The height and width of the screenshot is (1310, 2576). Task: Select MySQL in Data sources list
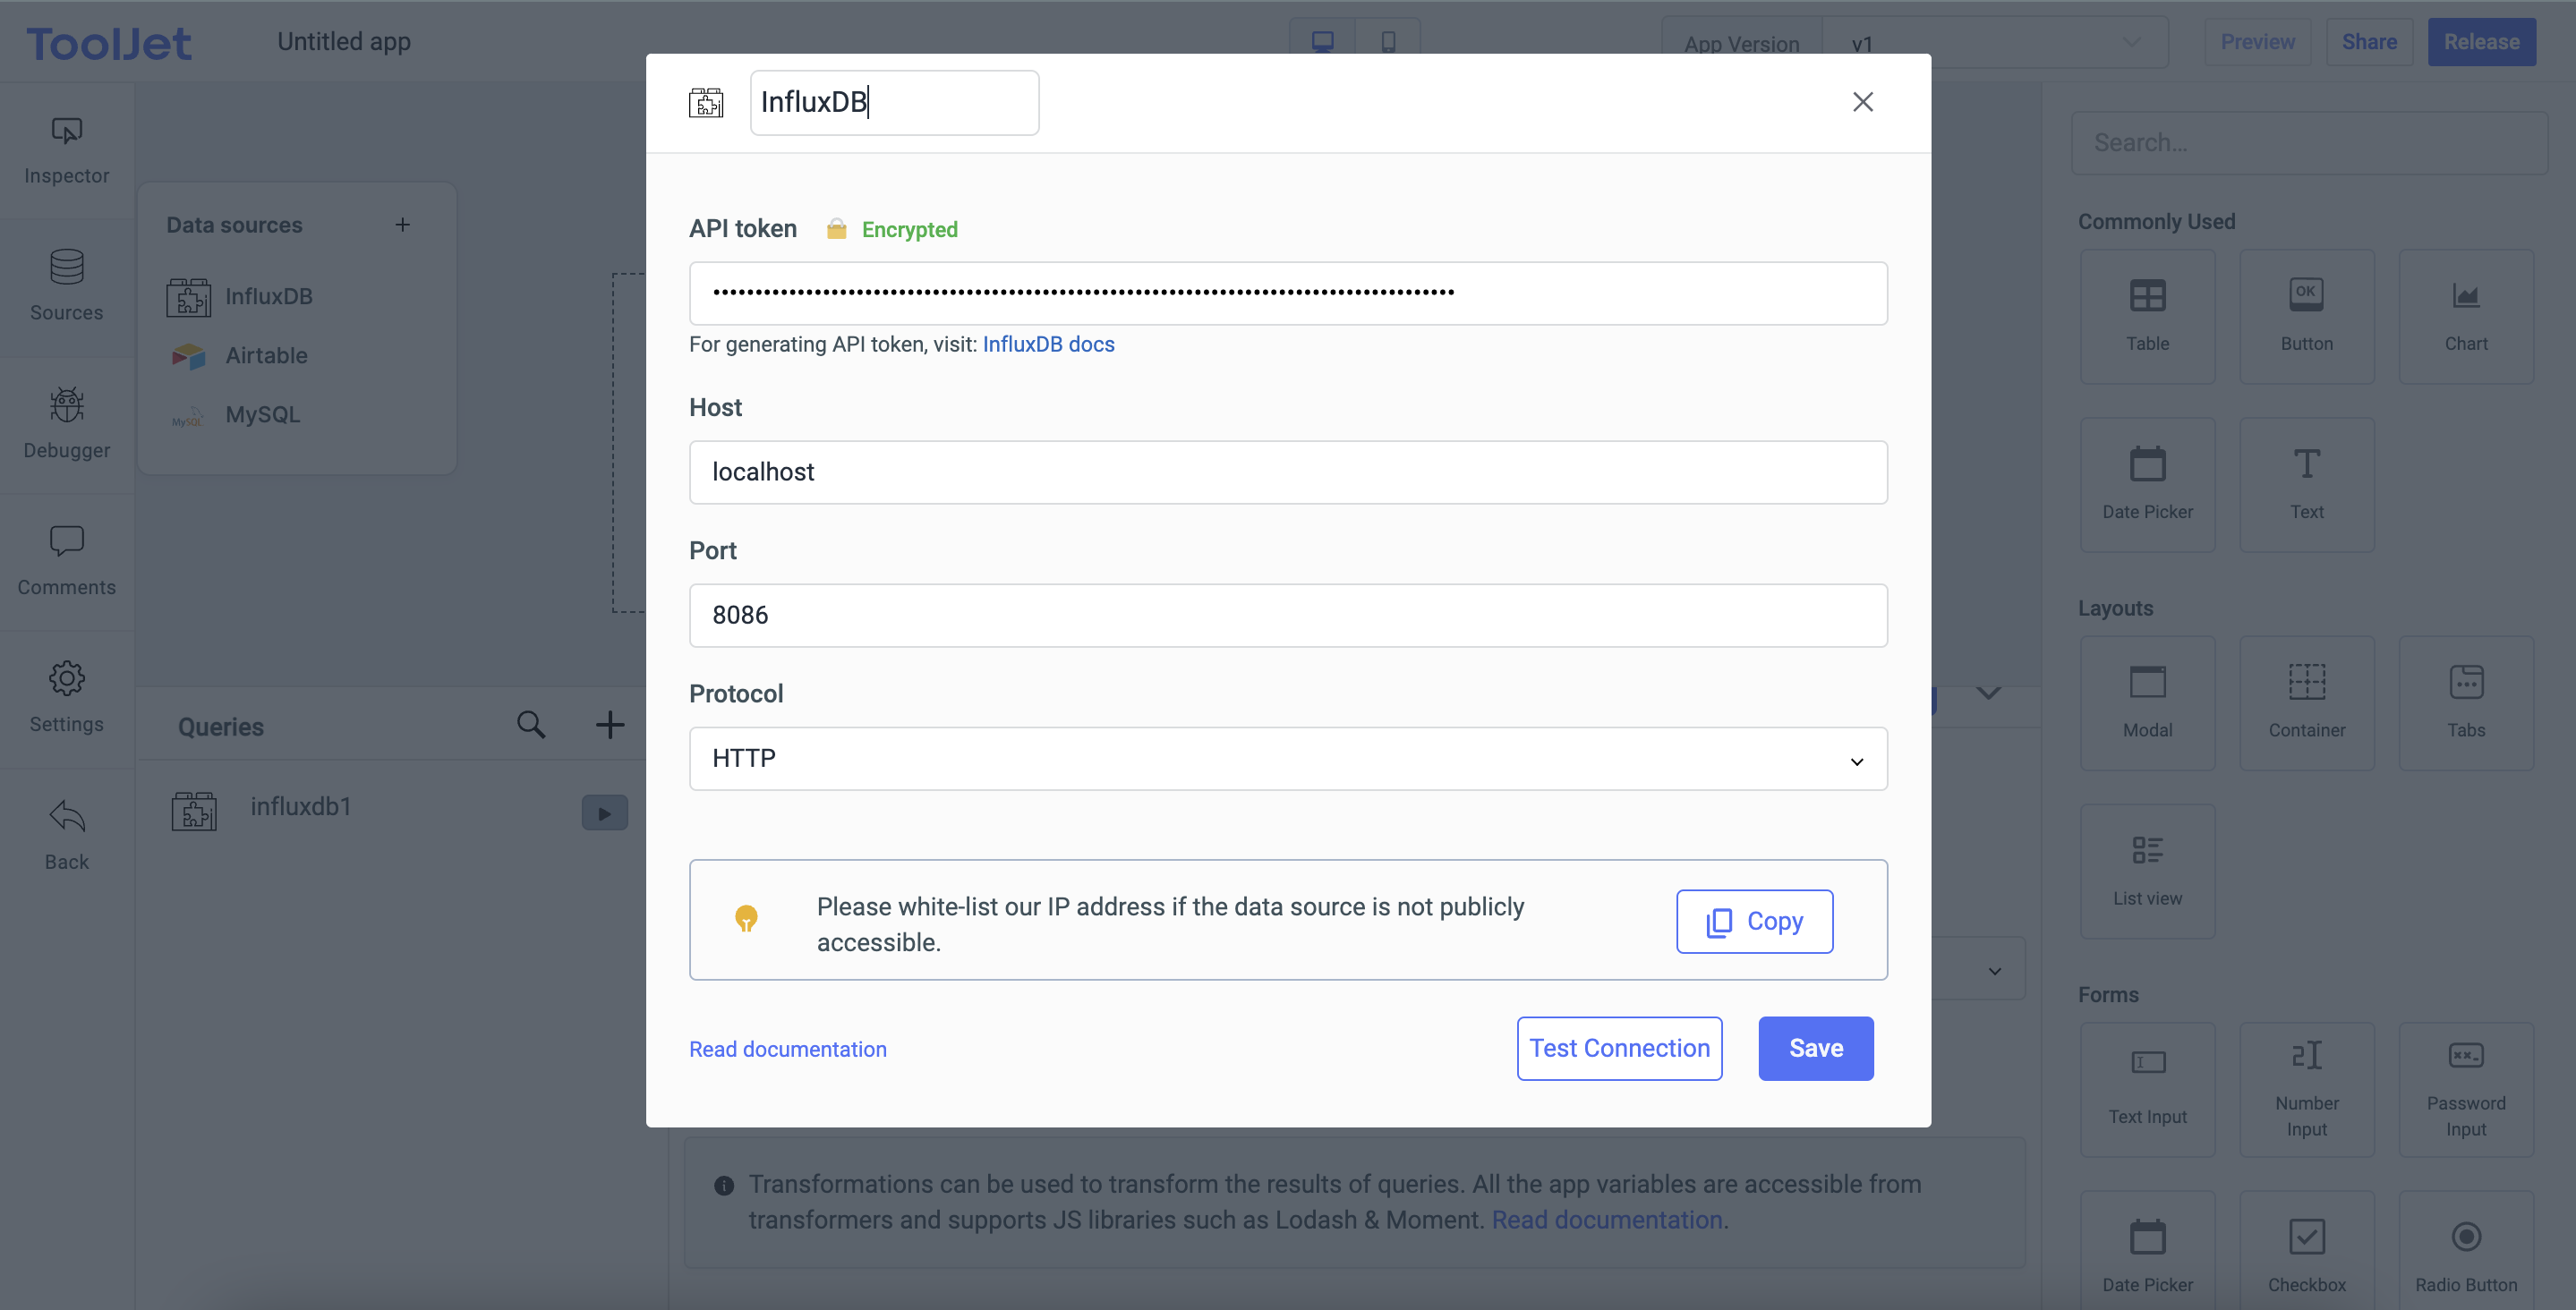(x=262, y=414)
